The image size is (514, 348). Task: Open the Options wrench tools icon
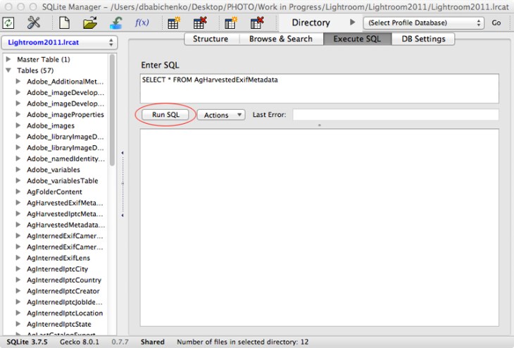34,23
